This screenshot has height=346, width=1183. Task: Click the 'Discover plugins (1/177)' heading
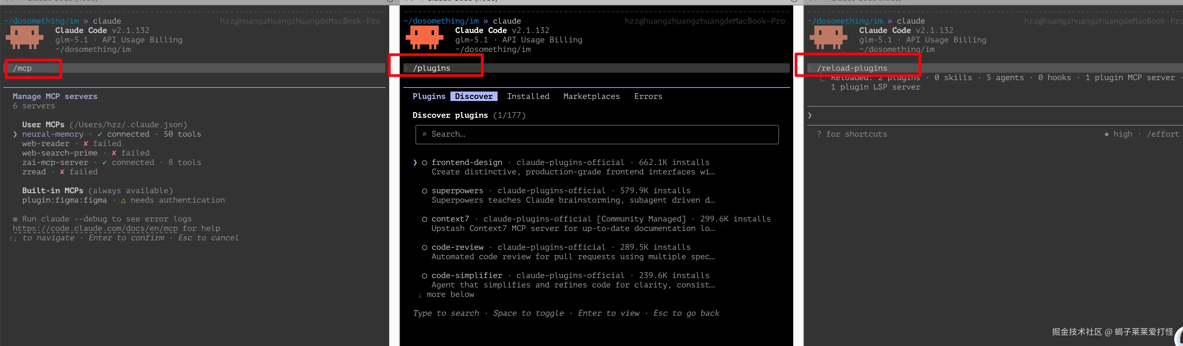coord(469,115)
